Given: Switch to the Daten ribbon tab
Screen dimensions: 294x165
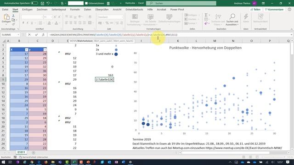Looking at the screenshot, I should [x=87, y=9].
